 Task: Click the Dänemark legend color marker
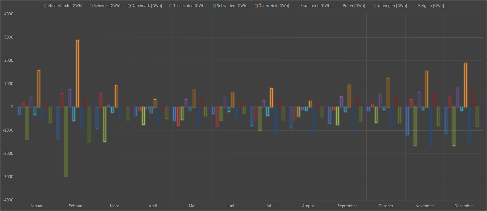click(129, 6)
